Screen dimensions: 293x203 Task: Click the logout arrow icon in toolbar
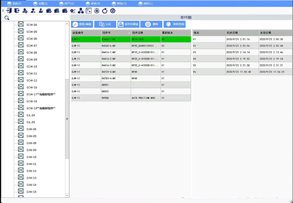17,11
